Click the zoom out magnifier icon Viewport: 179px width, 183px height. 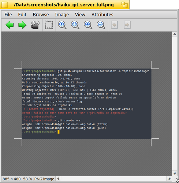[x=101, y=25]
